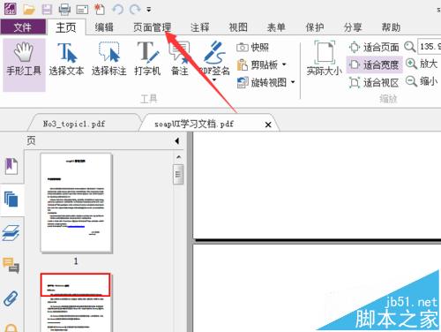441x332 pixels.
Task: Click the Zoom In (放大) button
Action: click(422, 64)
